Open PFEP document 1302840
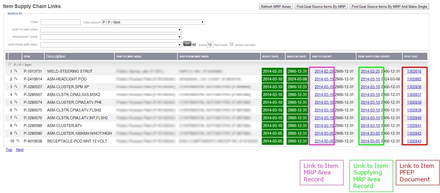440x193 pixels. pyautogui.click(x=414, y=118)
